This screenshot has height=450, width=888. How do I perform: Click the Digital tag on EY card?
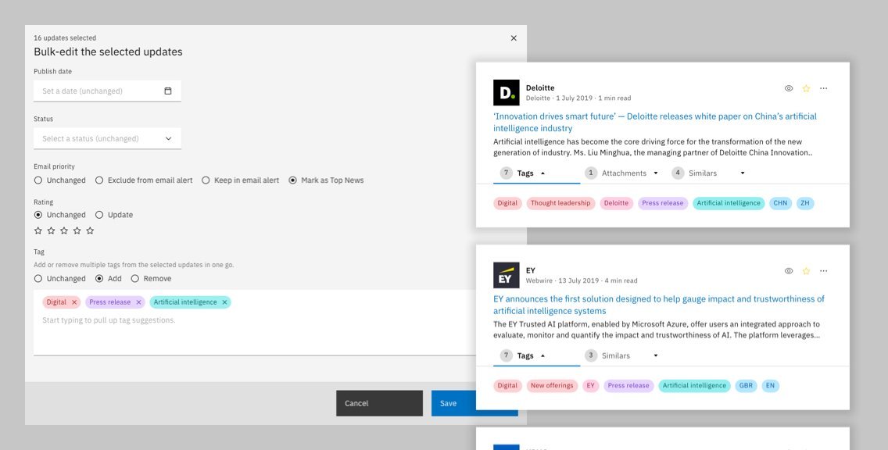[x=507, y=386]
